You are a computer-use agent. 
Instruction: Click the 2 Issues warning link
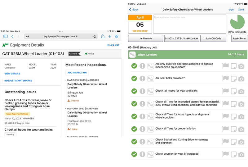(73, 101)
